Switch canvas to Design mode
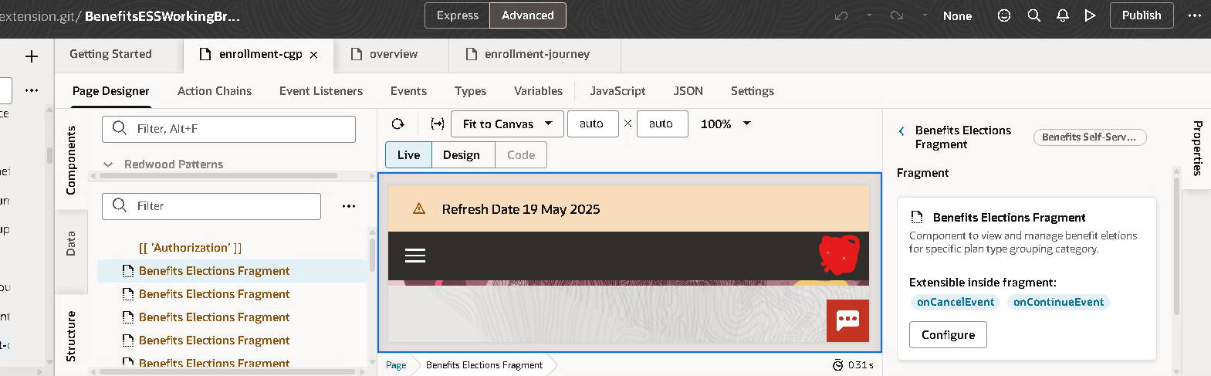Viewport: 1211px width, 376px height. [x=462, y=155]
